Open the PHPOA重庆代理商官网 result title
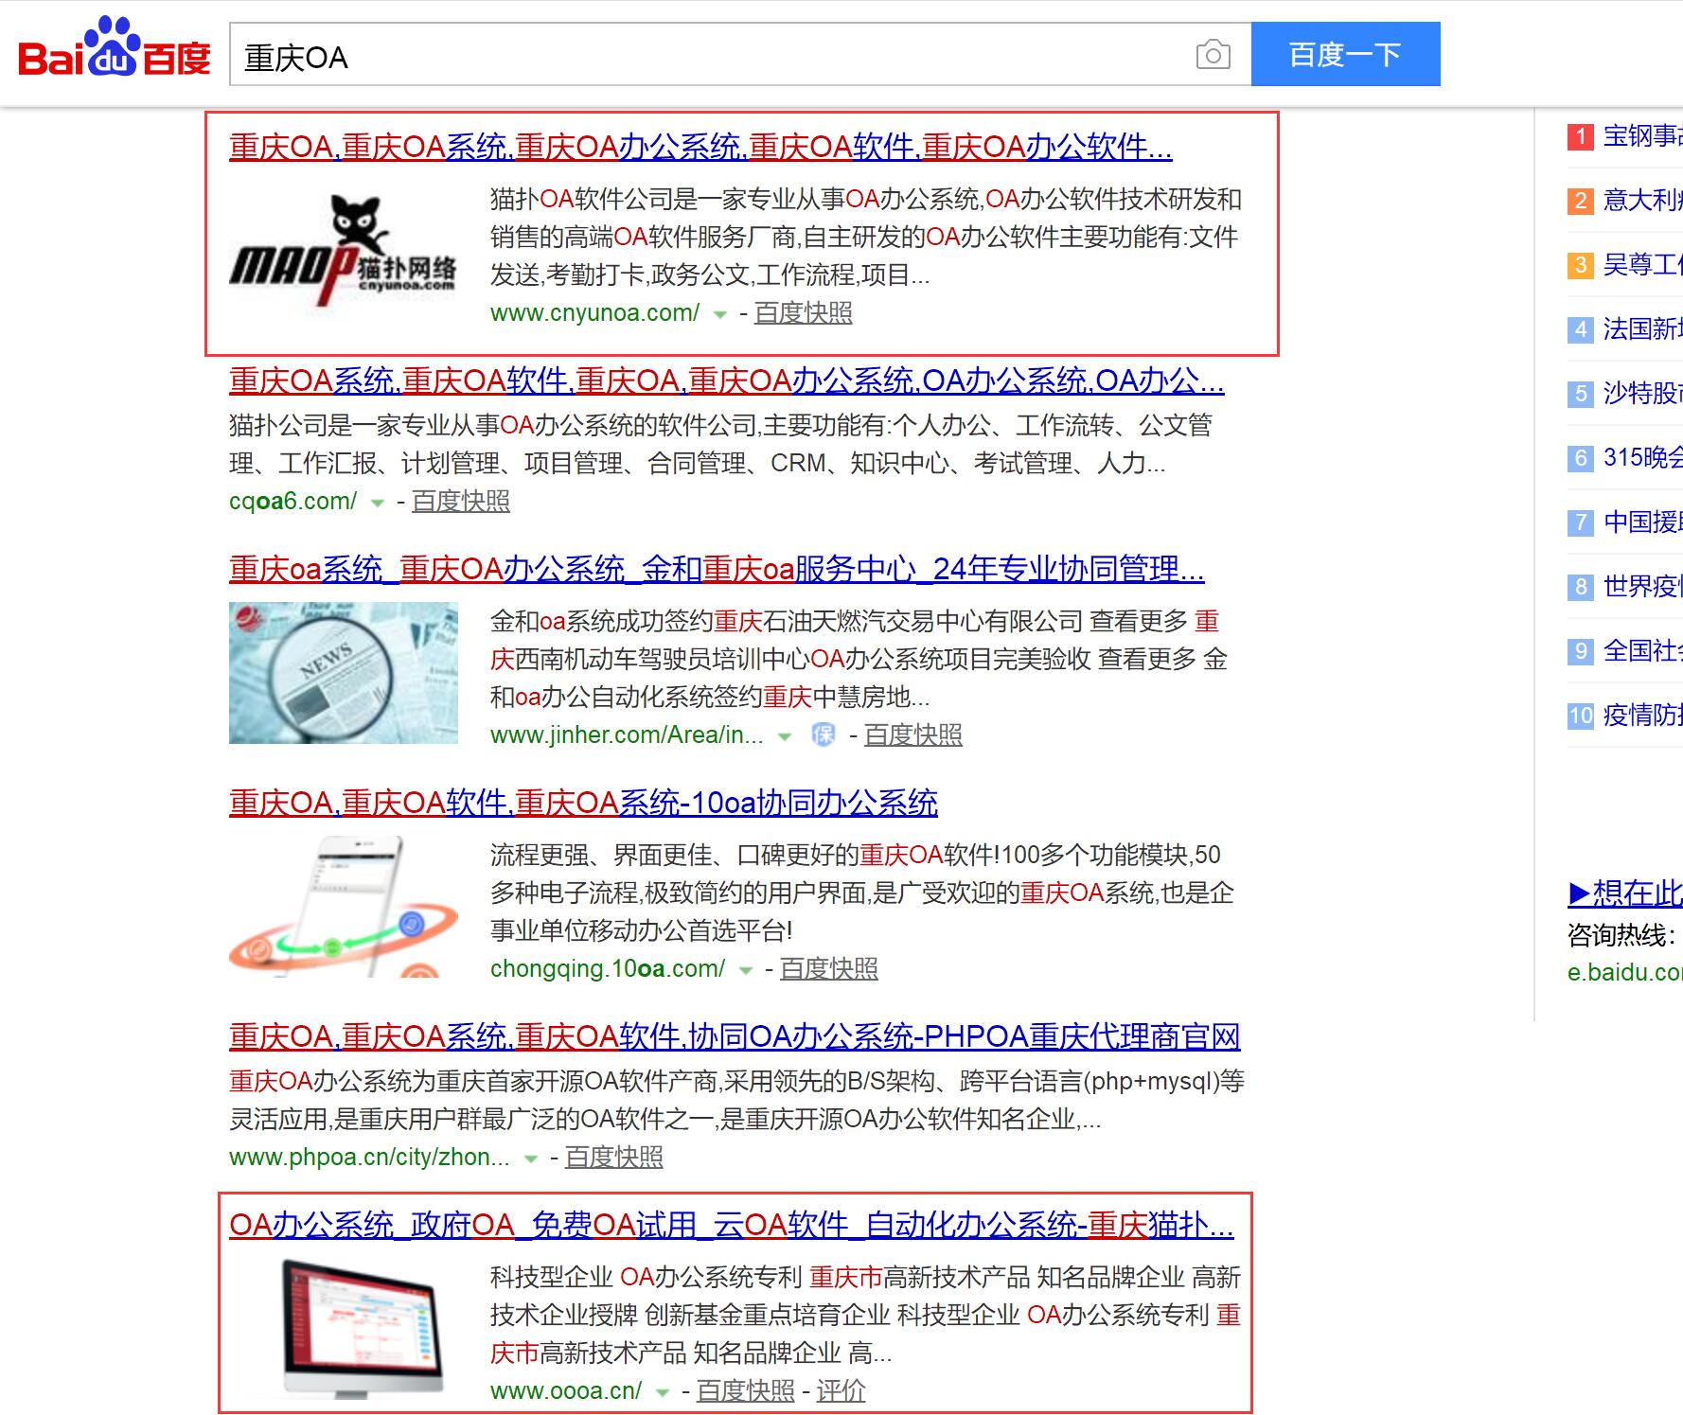This screenshot has width=1683, height=1415. click(735, 1036)
